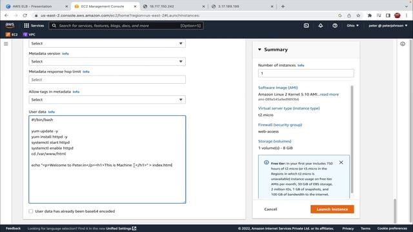Open the VPC shortcut in favorites bar
413x232 pixels.
pyautogui.click(x=29, y=34)
